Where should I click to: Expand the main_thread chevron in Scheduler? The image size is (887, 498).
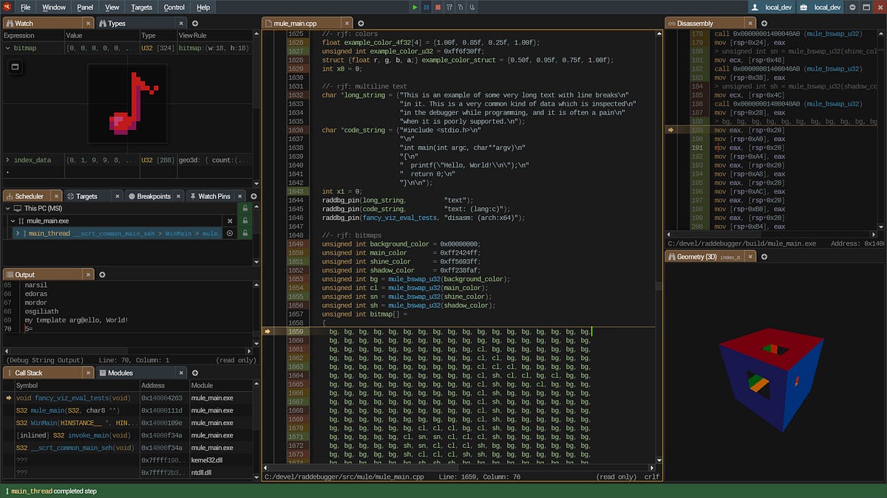[18, 232]
